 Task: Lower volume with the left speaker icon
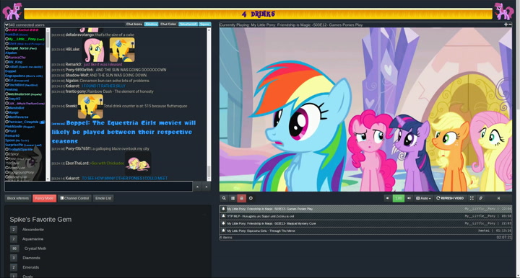click(387, 198)
